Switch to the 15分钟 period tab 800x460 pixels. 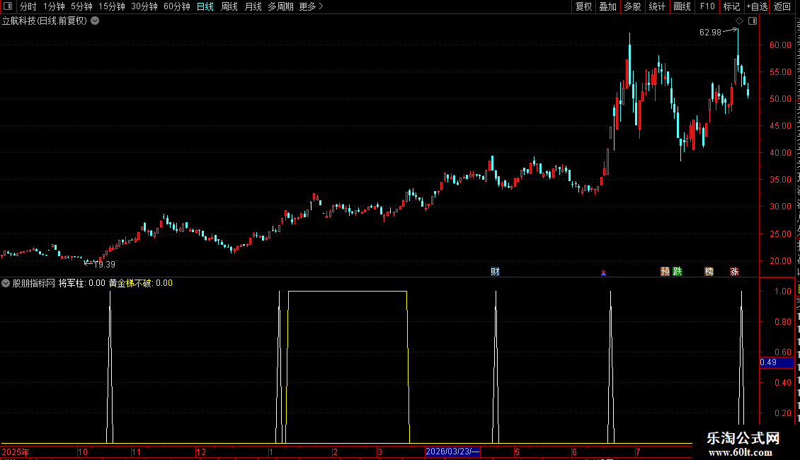111,6
